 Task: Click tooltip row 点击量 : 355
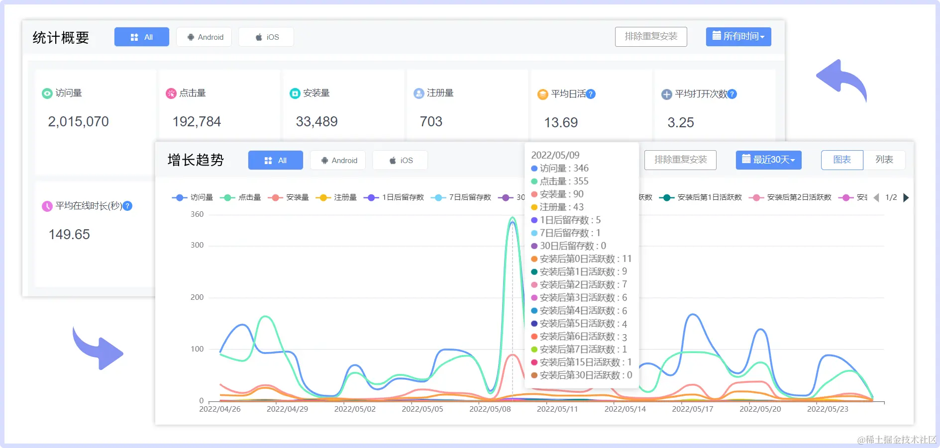[x=560, y=181]
